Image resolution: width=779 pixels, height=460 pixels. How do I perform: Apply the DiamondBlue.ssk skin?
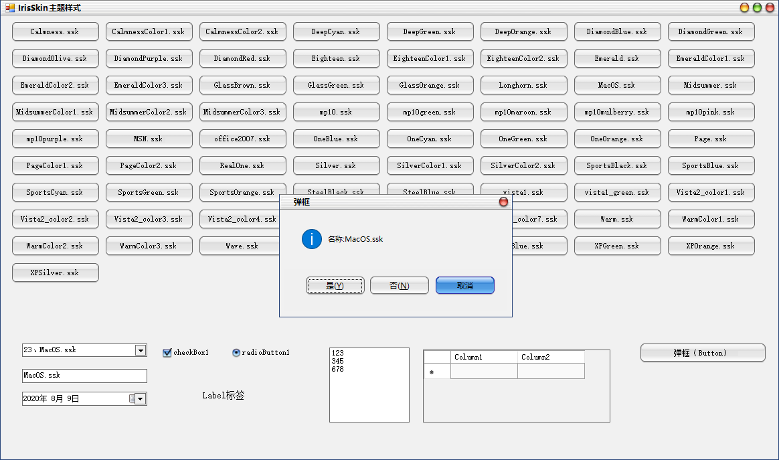point(618,31)
